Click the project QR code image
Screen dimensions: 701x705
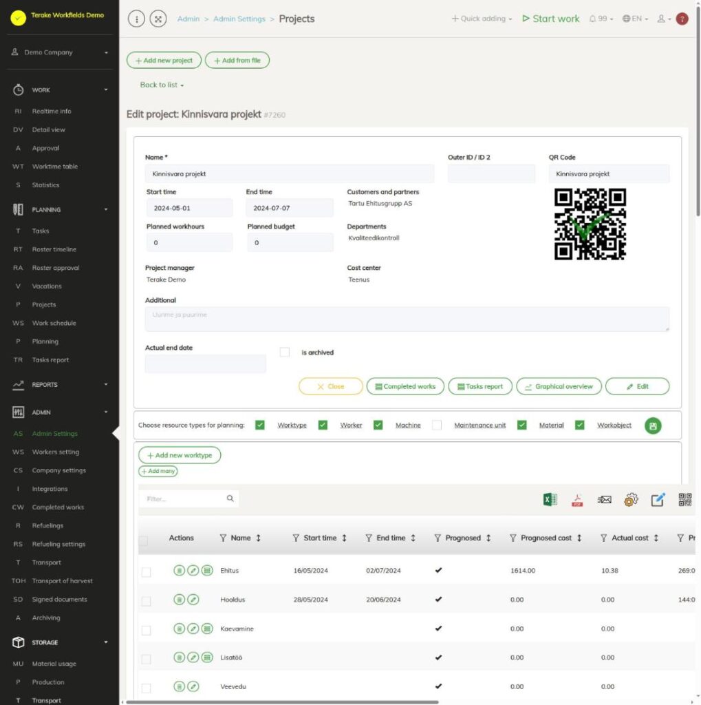pyautogui.click(x=590, y=224)
